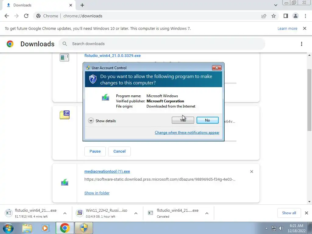This screenshot has width=312, height=234.
Task: Click No in User Account Control
Action: click(207, 120)
